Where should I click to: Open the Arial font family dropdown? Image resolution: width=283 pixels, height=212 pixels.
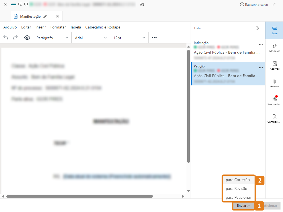click(x=91, y=38)
